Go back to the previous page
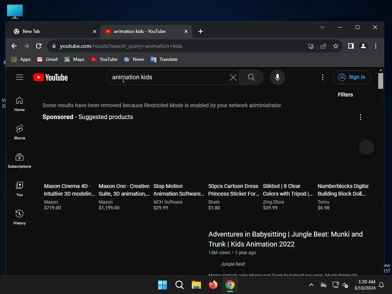The width and height of the screenshot is (392, 294). [14, 46]
